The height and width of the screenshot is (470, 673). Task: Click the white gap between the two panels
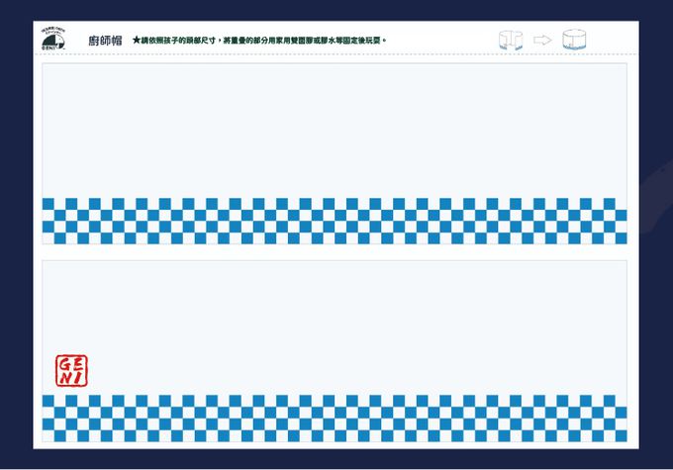(x=335, y=252)
